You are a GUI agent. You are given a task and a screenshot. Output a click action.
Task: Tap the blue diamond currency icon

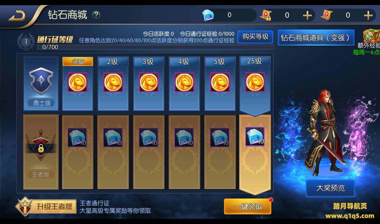208,15
